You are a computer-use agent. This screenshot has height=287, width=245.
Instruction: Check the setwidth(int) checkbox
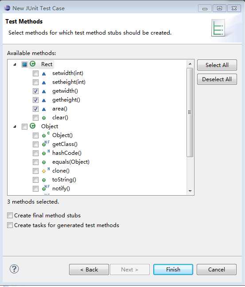35,73
